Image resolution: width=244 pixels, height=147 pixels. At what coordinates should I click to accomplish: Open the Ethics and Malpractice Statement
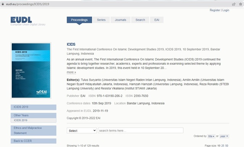tap(34, 130)
